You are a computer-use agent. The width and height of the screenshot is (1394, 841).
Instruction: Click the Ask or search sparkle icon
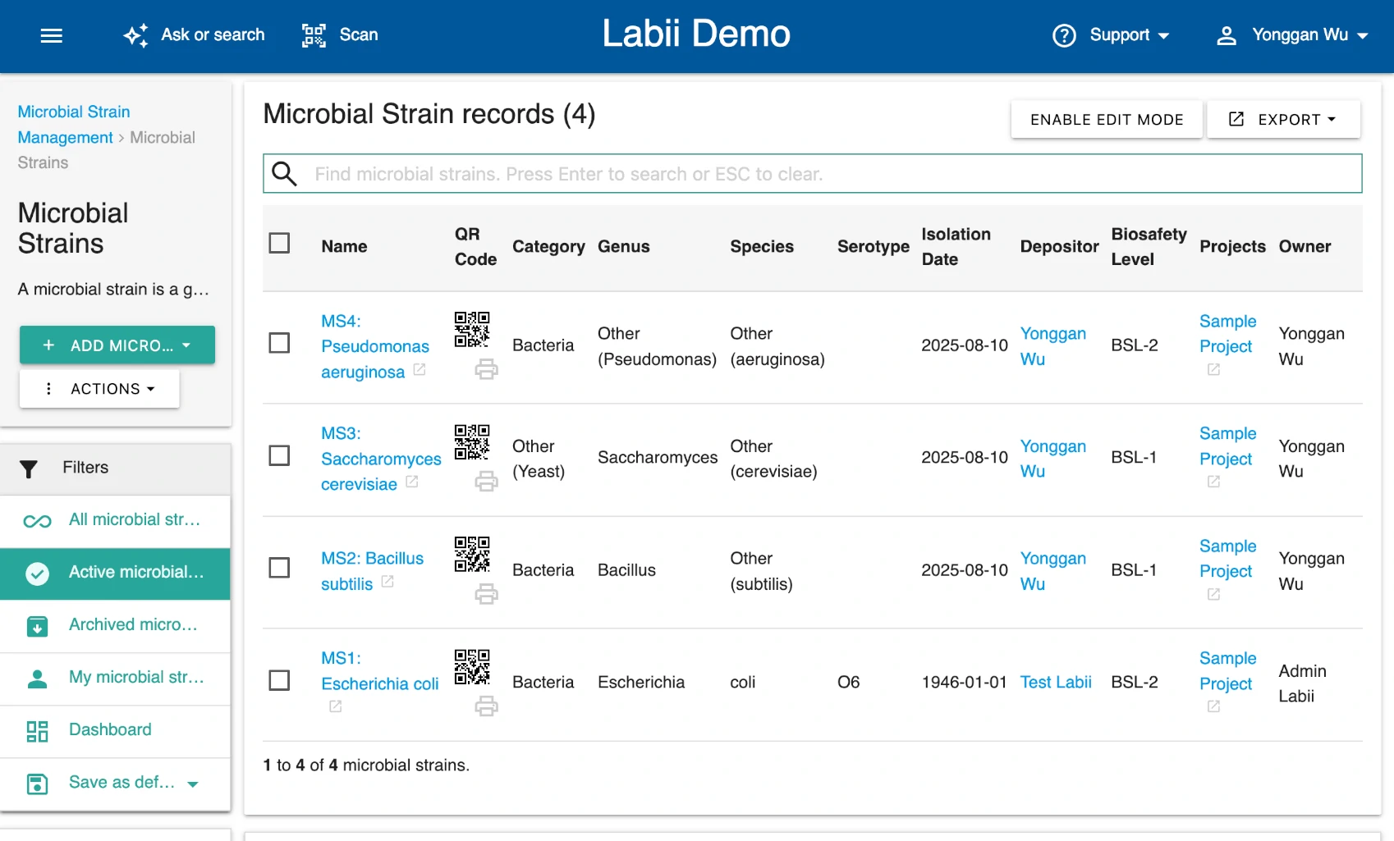(x=135, y=35)
